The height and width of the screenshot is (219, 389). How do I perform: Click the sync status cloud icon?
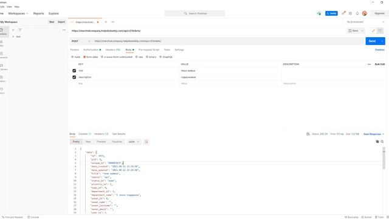tap(319, 13)
